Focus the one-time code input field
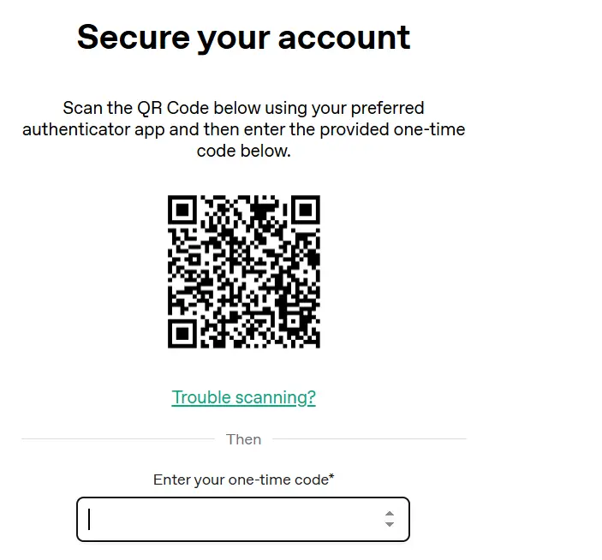602x560 pixels. coord(243,519)
